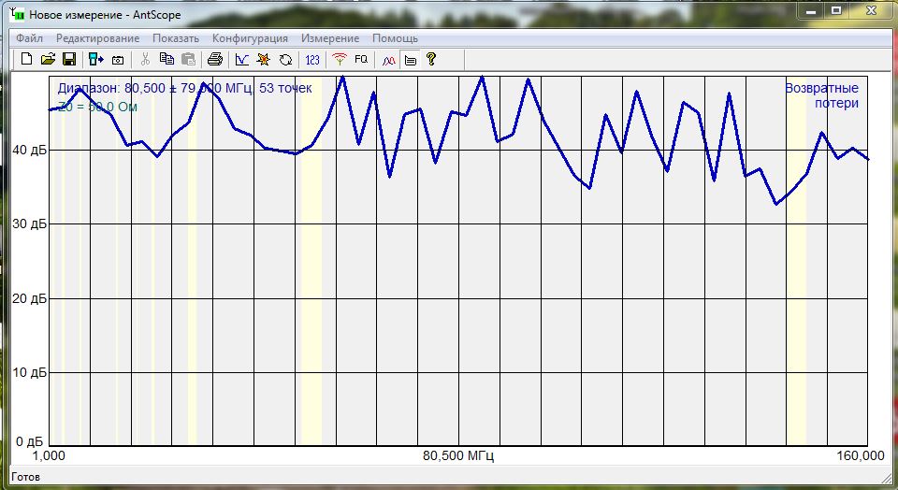
Task: Click the red starburst icon in the toolbar
Action: tap(264, 59)
